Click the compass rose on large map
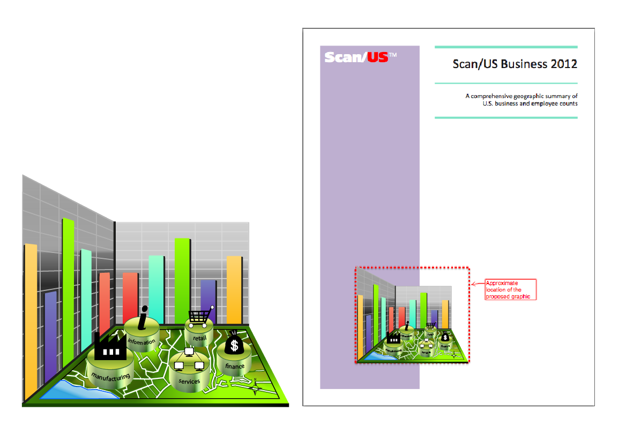 point(256,387)
